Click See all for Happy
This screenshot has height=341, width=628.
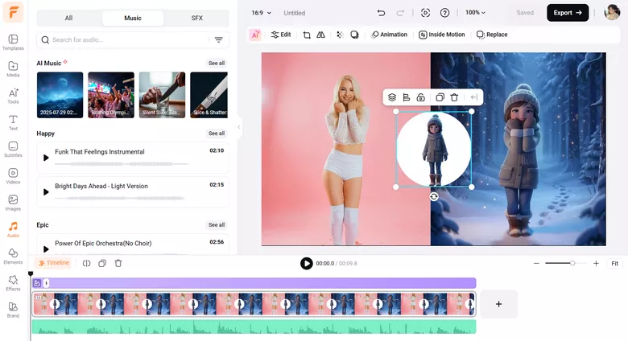[217, 134]
